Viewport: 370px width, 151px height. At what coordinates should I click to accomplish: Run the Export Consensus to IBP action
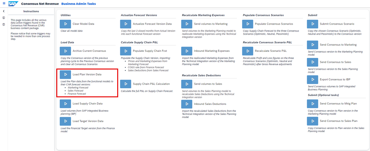[x=313, y=79]
